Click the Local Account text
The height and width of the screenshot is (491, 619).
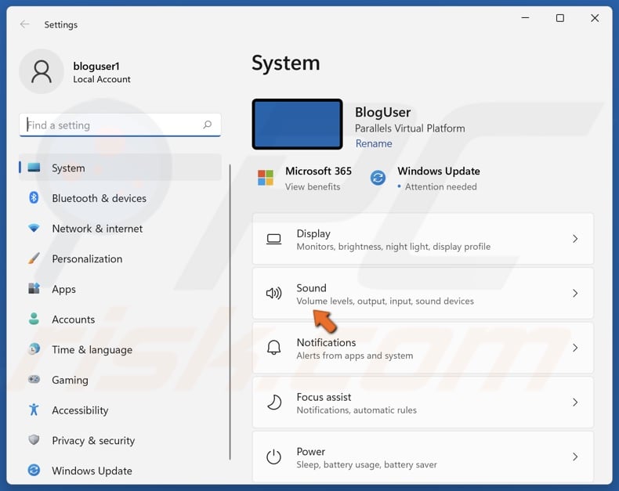(101, 79)
